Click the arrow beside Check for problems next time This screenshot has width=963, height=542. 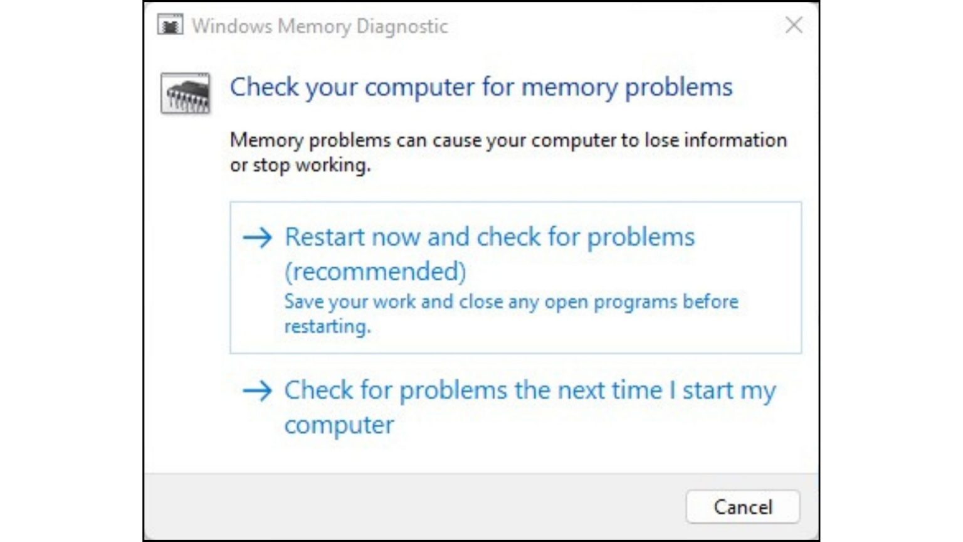(x=258, y=391)
